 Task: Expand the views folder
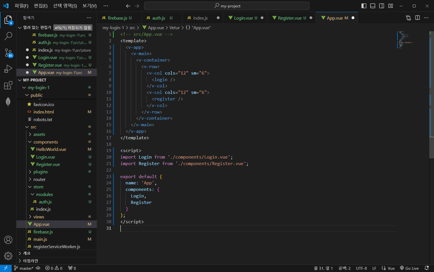[x=30, y=217]
